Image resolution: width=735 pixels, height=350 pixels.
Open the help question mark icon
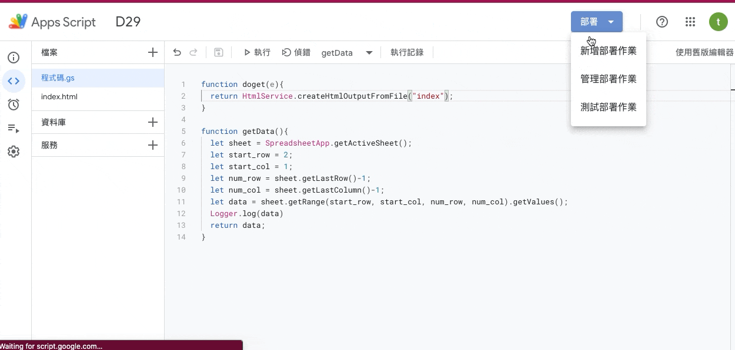[662, 22]
